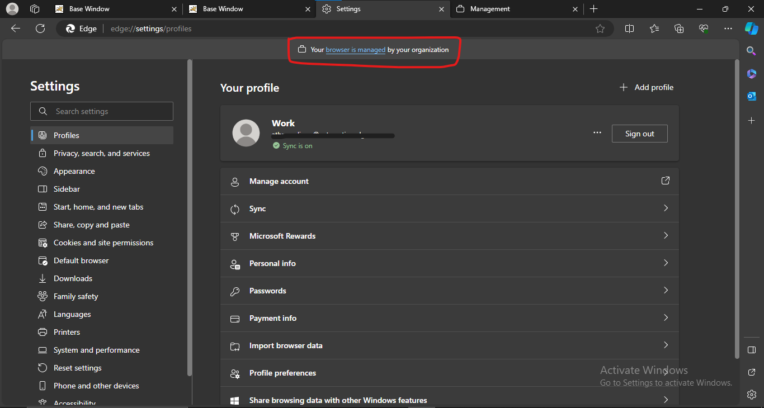Expand Profile preferences row
This screenshot has width=764, height=408.
point(450,373)
